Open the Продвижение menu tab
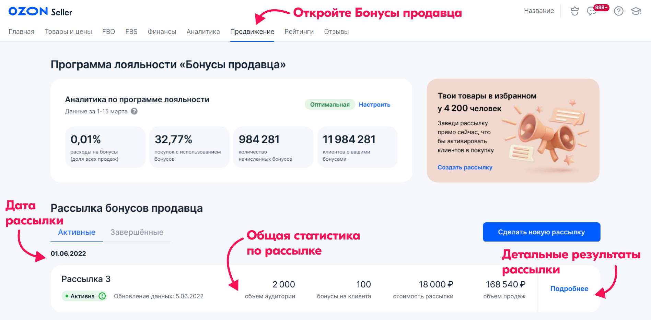Viewport: 651px width, 320px height. [x=252, y=32]
